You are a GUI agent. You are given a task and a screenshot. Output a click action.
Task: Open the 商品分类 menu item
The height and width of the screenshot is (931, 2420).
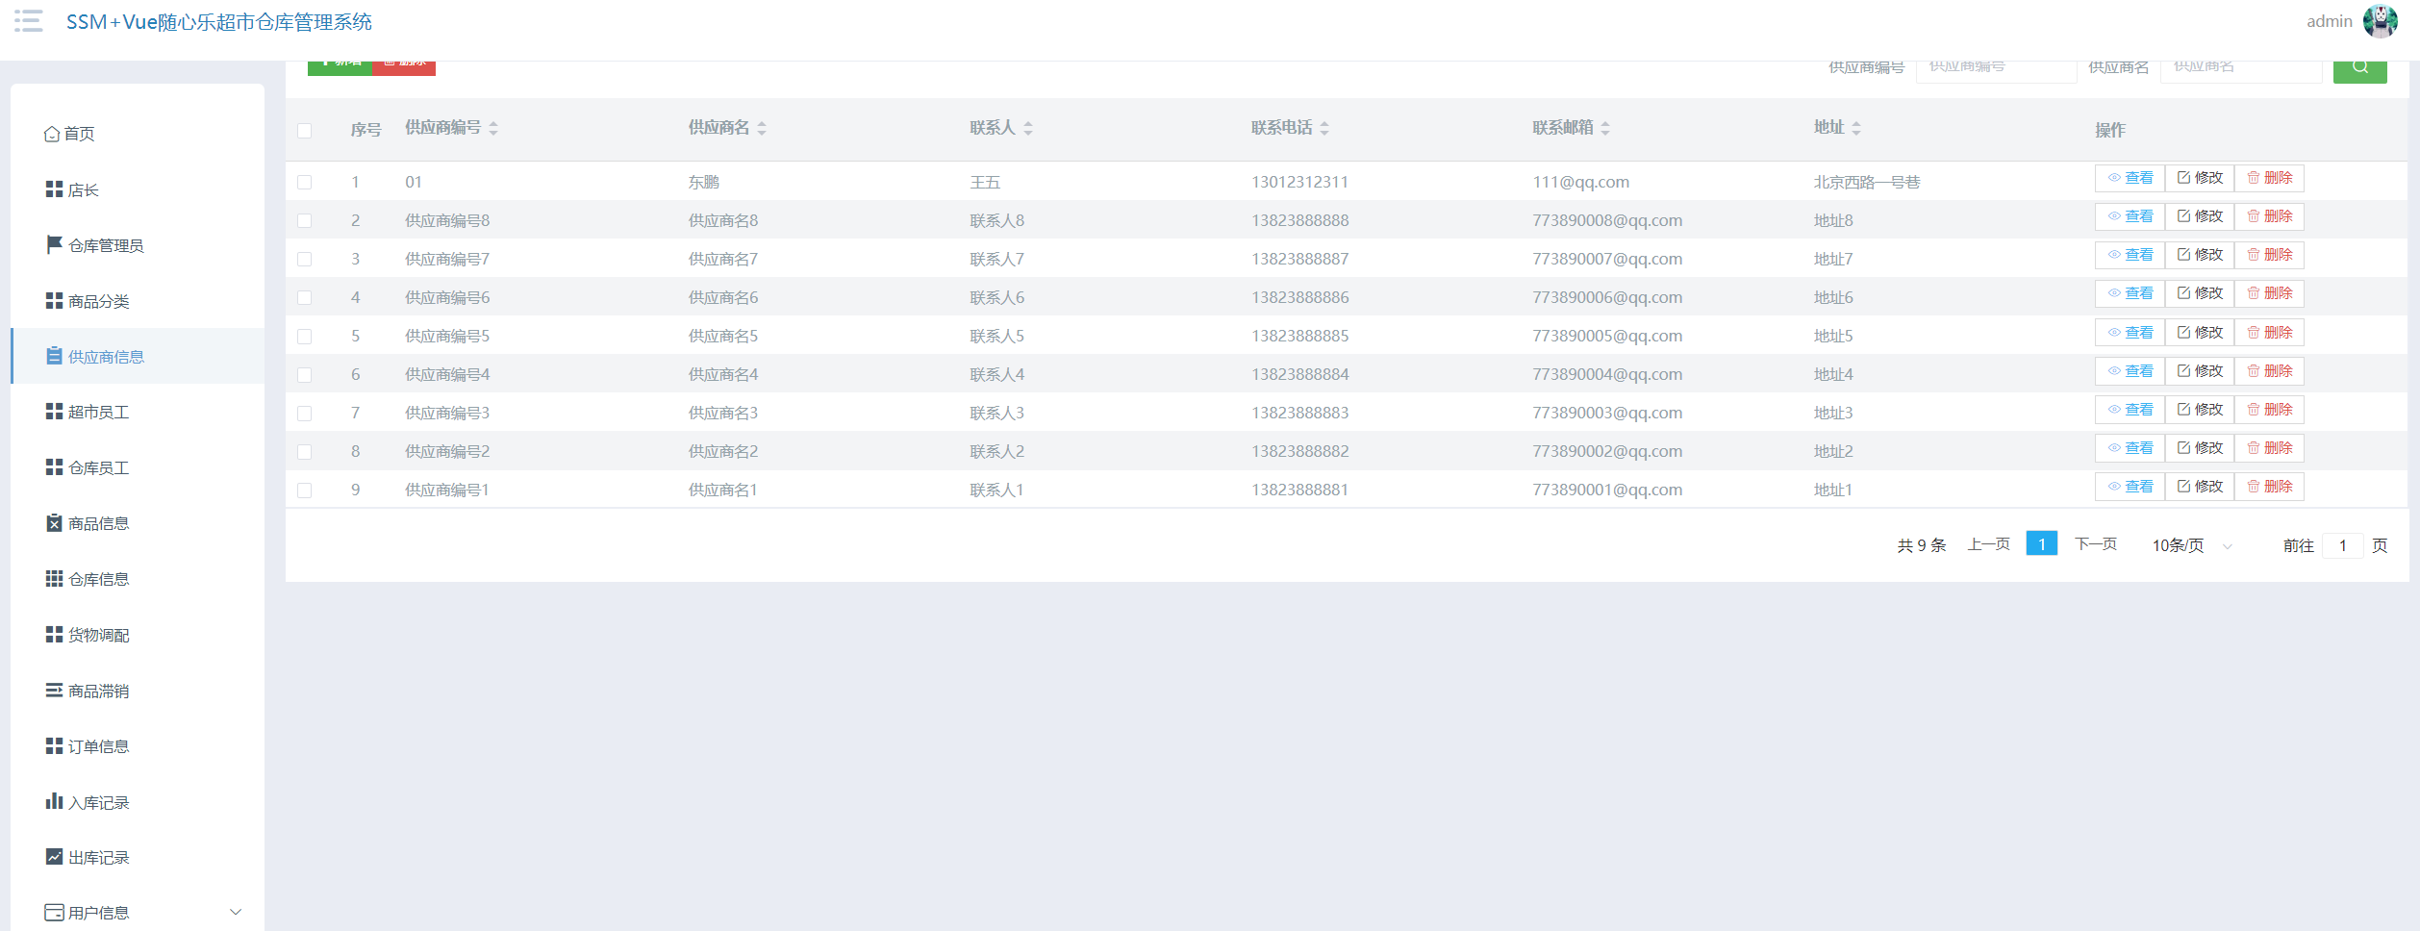pos(98,301)
